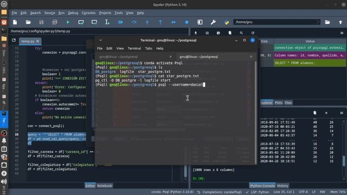
Task: Open Projects menu in Spyder
Action: (x=105, y=13)
